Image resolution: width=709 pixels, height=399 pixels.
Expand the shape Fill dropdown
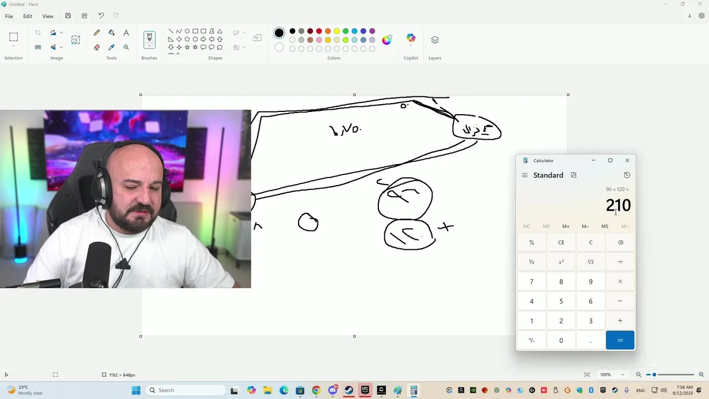pyautogui.click(x=244, y=47)
